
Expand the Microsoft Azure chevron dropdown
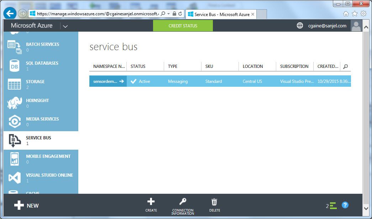pyautogui.click(x=65, y=26)
